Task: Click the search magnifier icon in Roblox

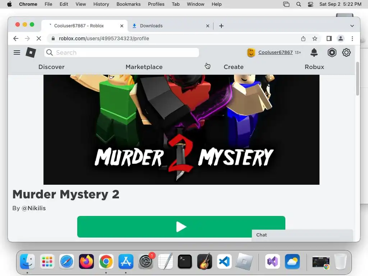Action: pyautogui.click(x=49, y=52)
